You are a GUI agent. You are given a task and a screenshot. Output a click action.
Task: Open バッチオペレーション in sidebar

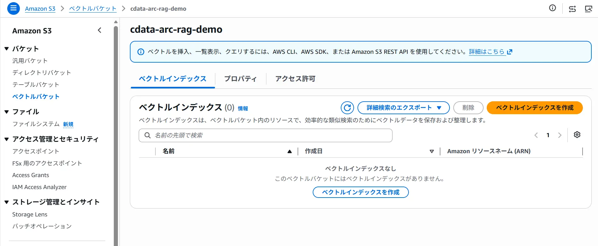point(42,226)
